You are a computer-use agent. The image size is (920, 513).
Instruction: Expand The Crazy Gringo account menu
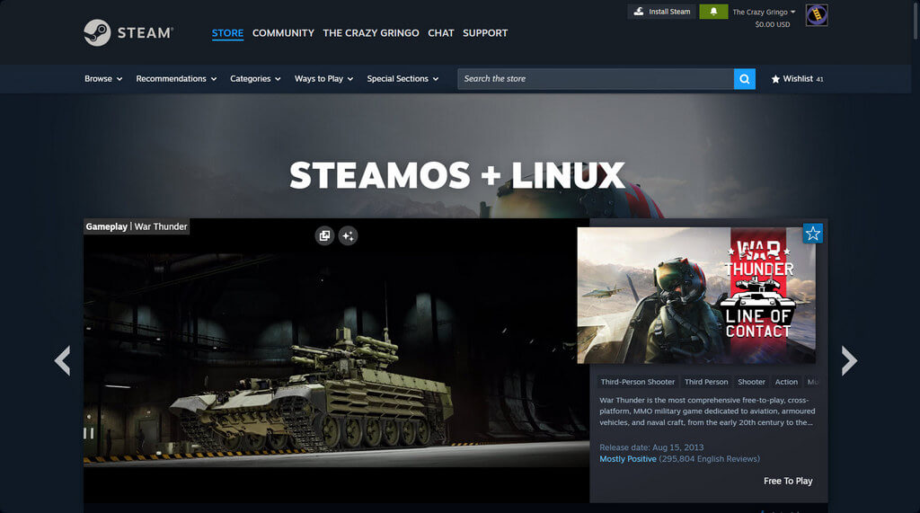click(x=764, y=13)
